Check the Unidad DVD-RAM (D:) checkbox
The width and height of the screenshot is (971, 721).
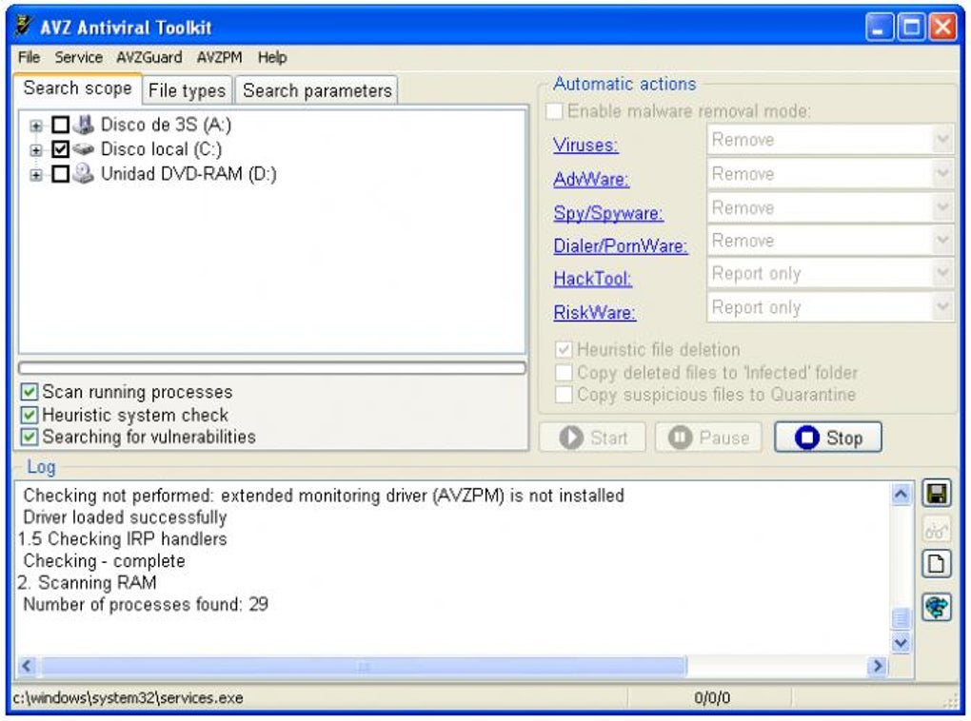(60, 174)
